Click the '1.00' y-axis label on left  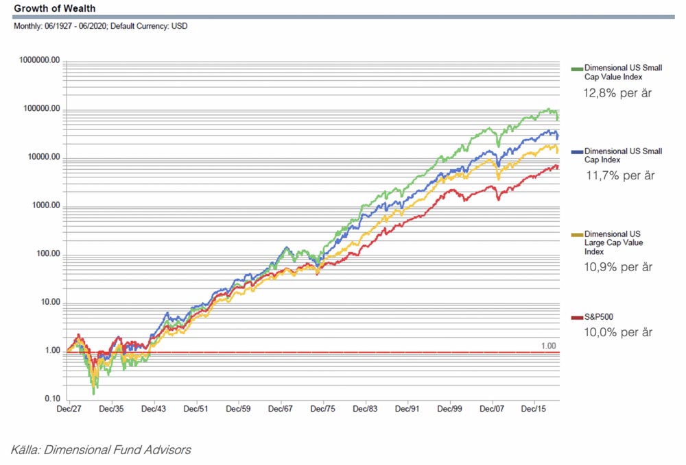53,351
